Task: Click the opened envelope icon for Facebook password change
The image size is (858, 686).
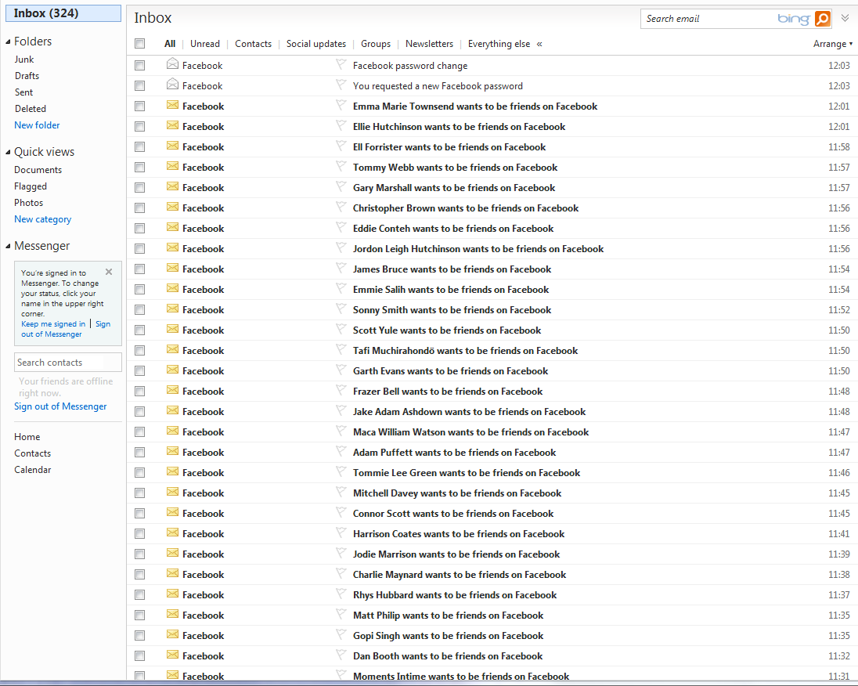Action: 172,65
